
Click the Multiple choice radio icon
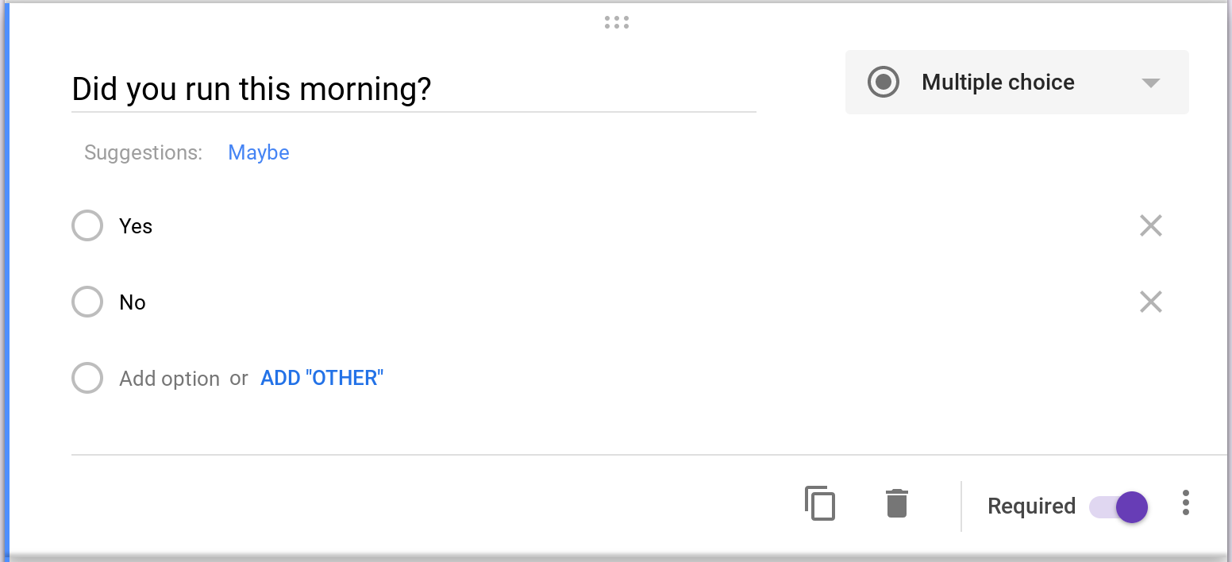[883, 82]
